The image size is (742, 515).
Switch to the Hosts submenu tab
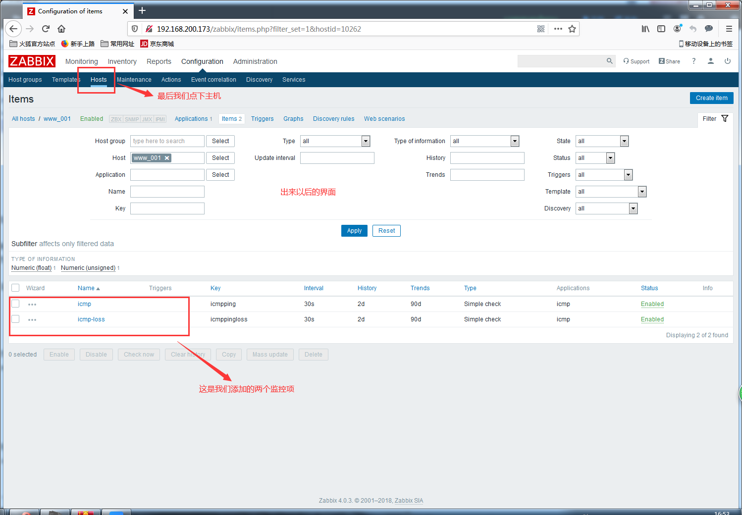click(99, 80)
